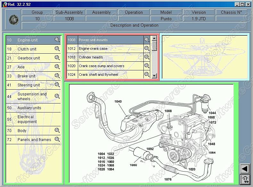Click the Fiat logo emblem
Image resolution: width=253 pixels, height=187 pixels.
(14, 20)
